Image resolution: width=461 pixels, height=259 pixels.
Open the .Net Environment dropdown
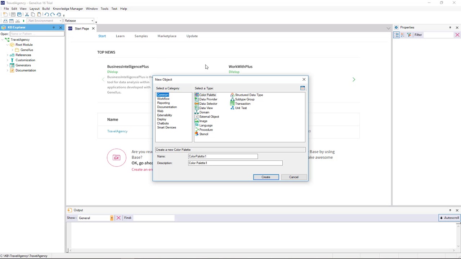tap(60, 21)
